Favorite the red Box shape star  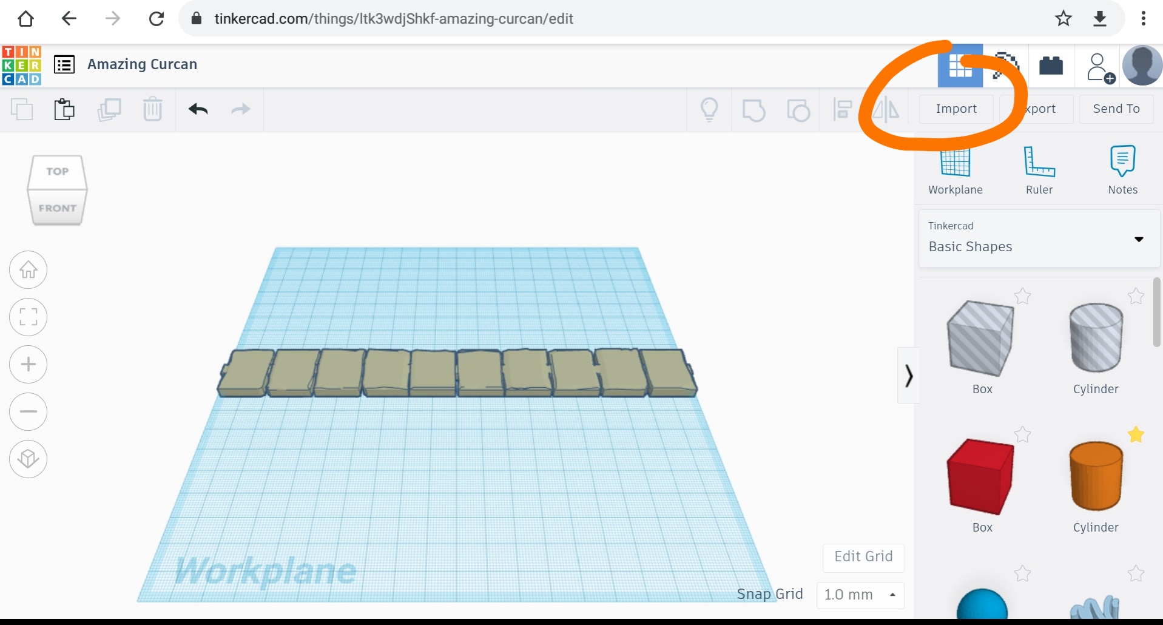point(1022,434)
